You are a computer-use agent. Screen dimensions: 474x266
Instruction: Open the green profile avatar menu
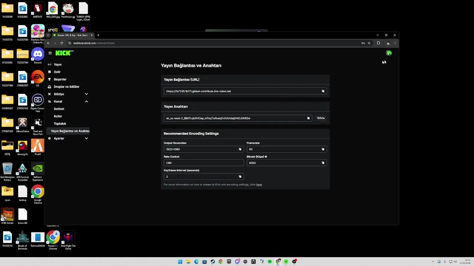[x=389, y=53]
